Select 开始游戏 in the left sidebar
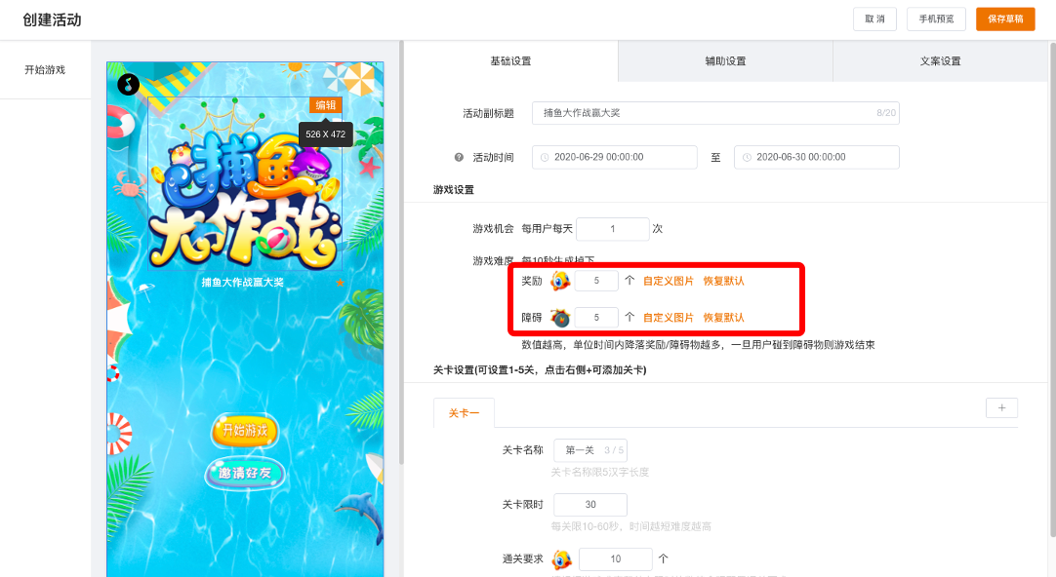The width and height of the screenshot is (1056, 577). [x=45, y=69]
